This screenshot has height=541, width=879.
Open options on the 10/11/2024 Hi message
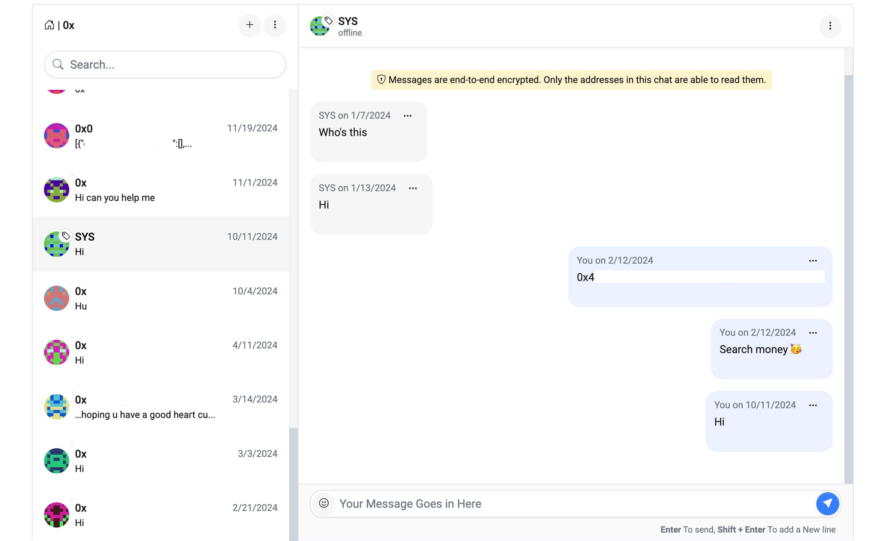[x=813, y=406]
